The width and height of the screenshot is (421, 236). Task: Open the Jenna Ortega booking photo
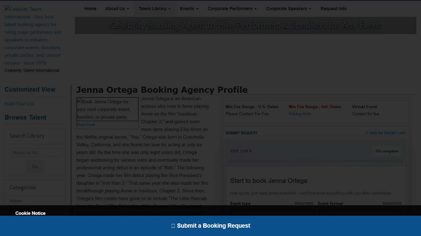click(107, 109)
